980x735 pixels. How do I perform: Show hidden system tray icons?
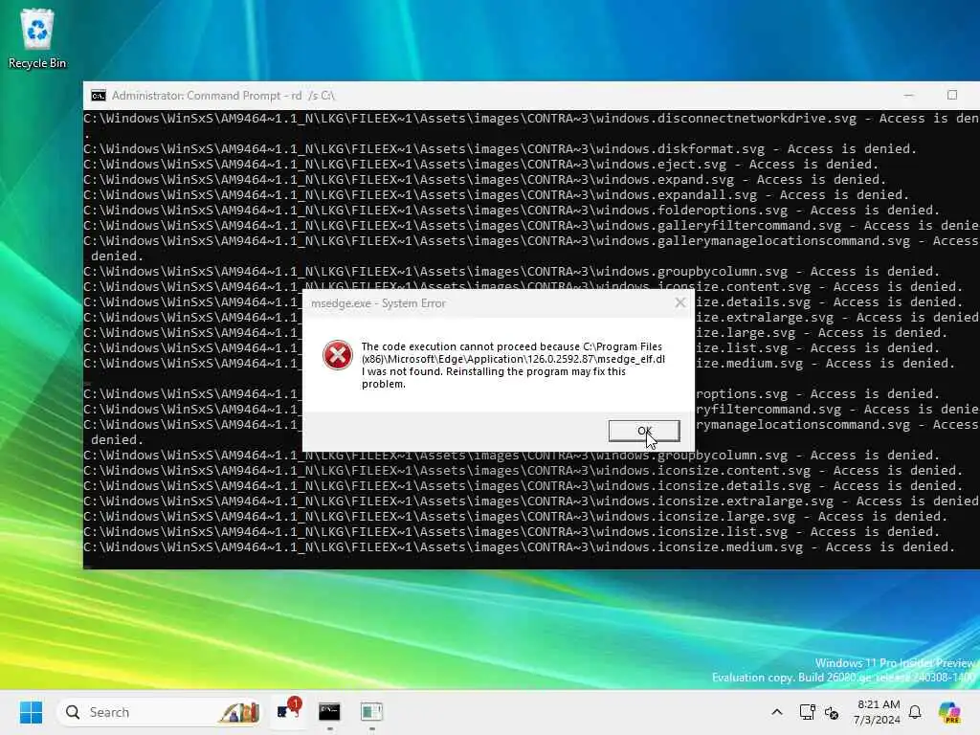coord(777,712)
